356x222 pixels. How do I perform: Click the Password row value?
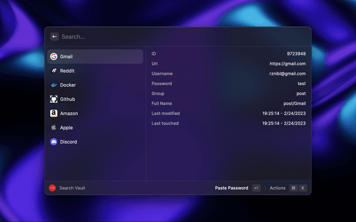click(301, 84)
